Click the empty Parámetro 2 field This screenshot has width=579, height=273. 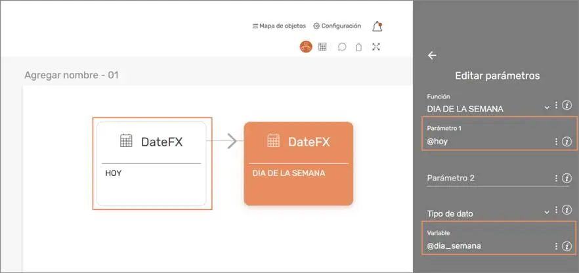point(486,178)
